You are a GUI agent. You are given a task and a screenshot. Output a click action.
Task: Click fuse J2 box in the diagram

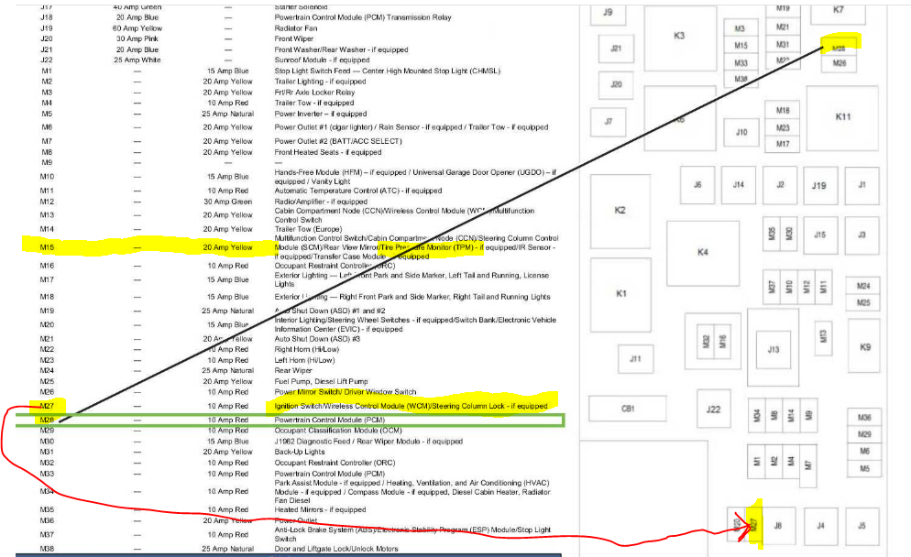coord(780,185)
